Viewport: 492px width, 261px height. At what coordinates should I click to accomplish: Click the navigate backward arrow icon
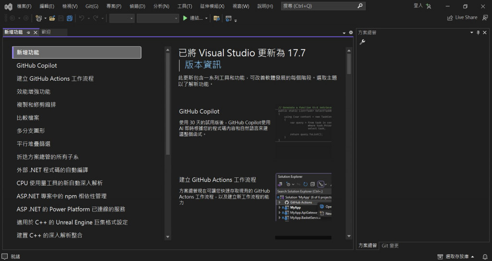click(x=12, y=18)
